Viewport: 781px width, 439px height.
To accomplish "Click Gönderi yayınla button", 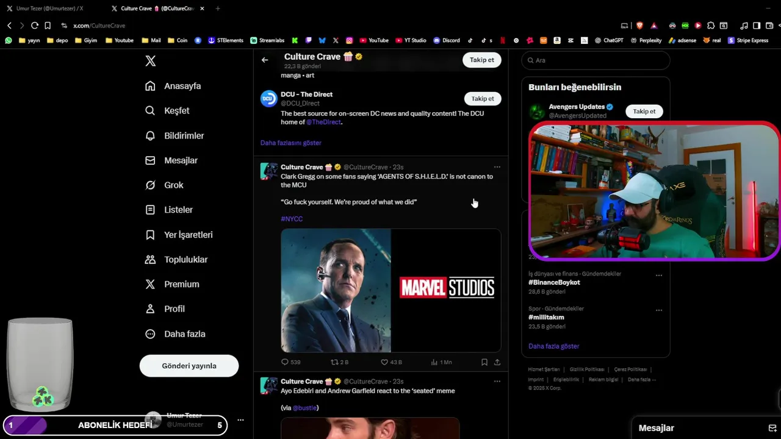I will [189, 366].
